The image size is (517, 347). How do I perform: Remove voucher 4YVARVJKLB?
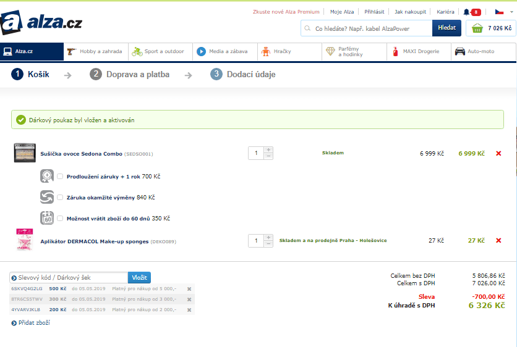point(189,310)
